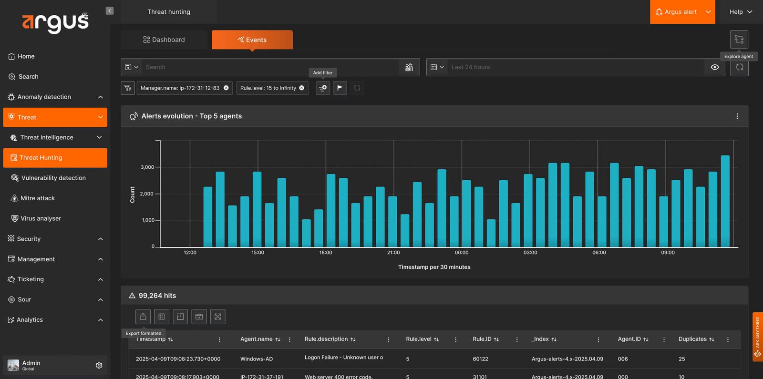Image resolution: width=763 pixels, height=379 pixels.
Task: Click the flag icon beside filters
Action: click(340, 88)
